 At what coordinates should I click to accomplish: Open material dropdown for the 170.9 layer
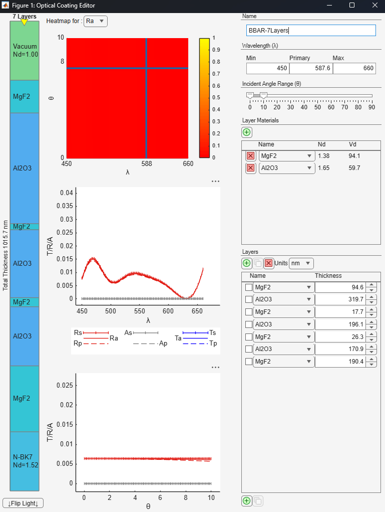(x=283, y=349)
